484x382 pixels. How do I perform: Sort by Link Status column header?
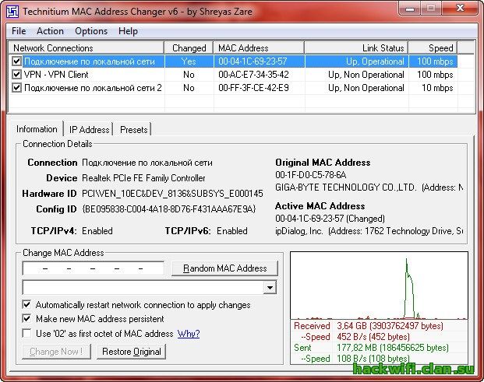[356, 48]
